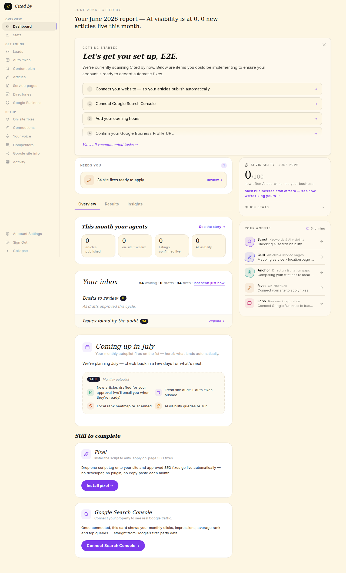The width and height of the screenshot is (346, 573).
Task: Click the Connect Search Console button
Action: (113, 546)
